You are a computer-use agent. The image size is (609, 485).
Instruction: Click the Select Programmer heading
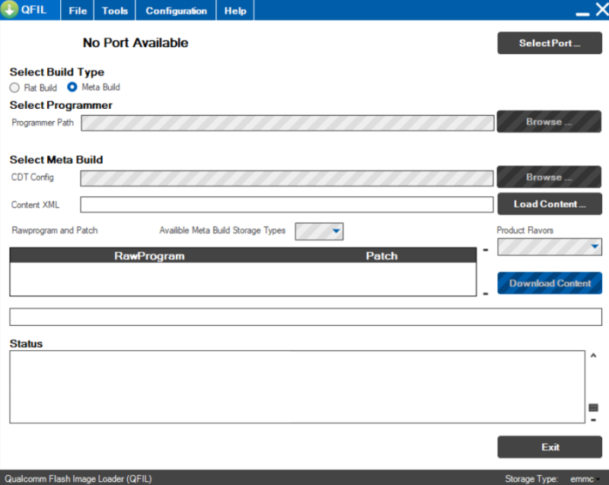click(61, 105)
